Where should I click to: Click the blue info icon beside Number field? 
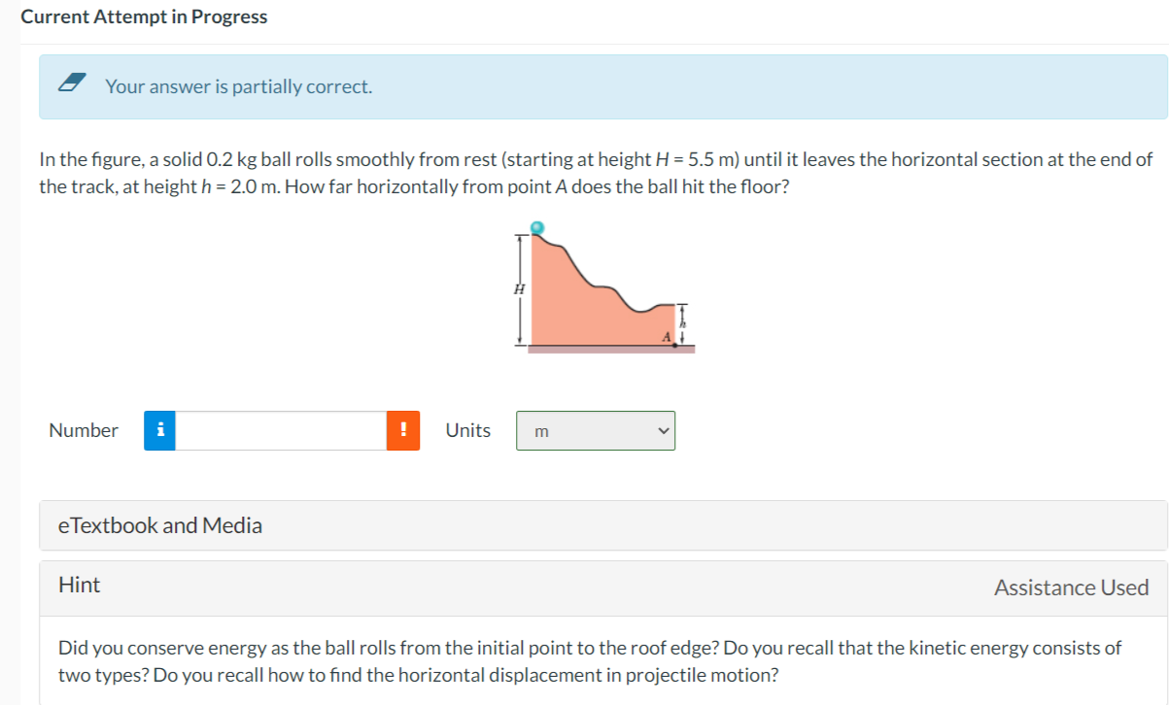[x=159, y=430]
